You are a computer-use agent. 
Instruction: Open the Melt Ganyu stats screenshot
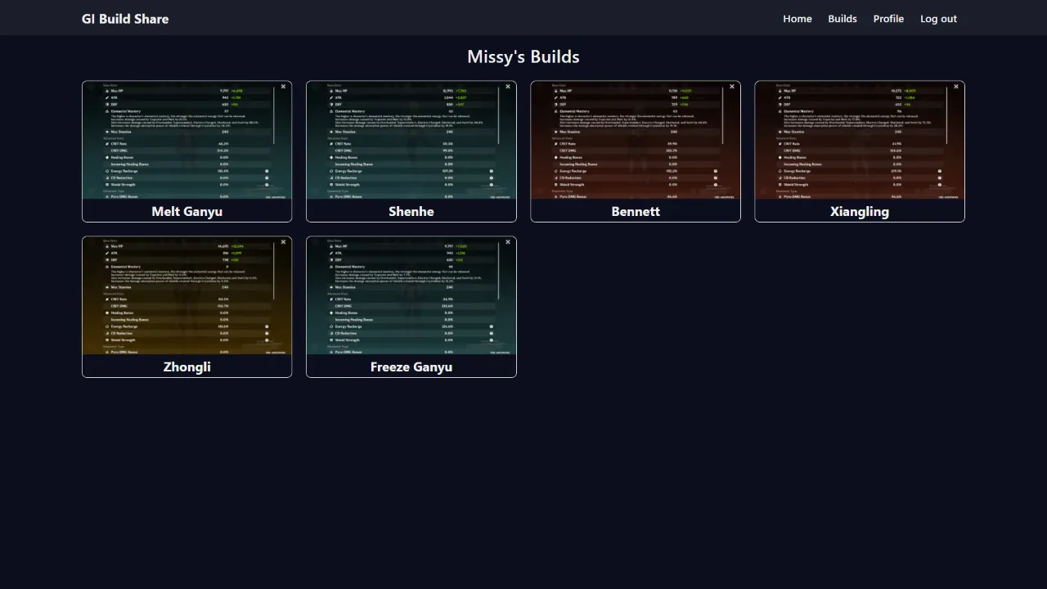point(186,141)
